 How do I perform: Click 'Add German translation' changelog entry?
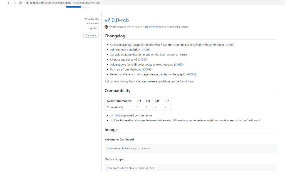click(x=130, y=50)
